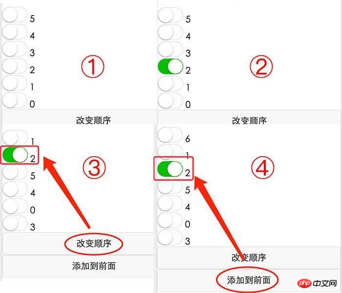Enable switch labeled 0 in panel 4
This screenshot has width=342, height=293.
[x=170, y=220]
